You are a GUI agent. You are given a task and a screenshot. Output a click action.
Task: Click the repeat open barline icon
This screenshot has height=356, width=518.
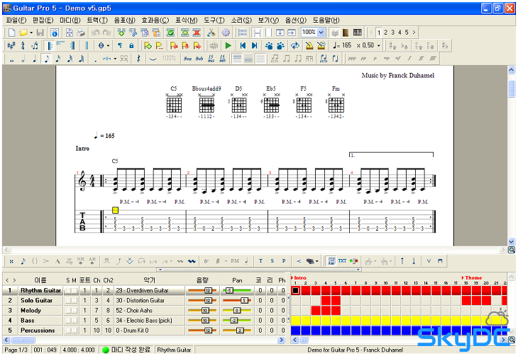(49, 45)
